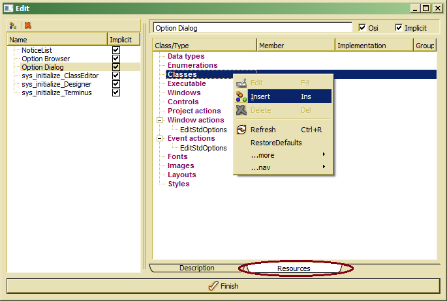Click the checkmark icon on Finish button
447x301 pixels.
(212, 286)
